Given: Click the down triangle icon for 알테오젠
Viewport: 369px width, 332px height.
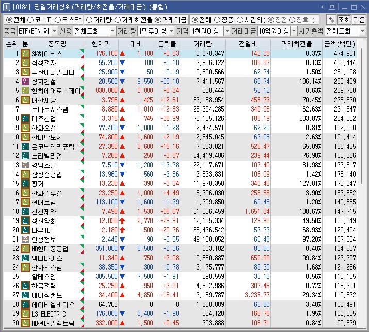Looking at the screenshot, I should [x=122, y=276].
